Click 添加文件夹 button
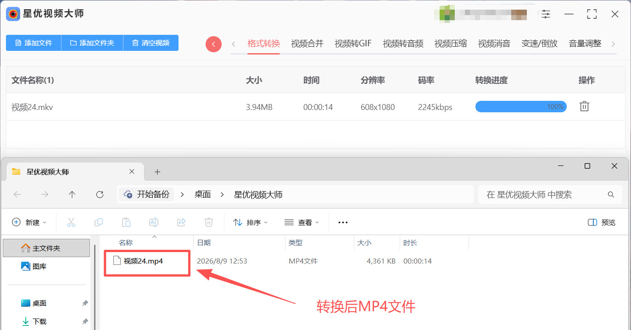Screen dimensions: 631x330 [92, 43]
